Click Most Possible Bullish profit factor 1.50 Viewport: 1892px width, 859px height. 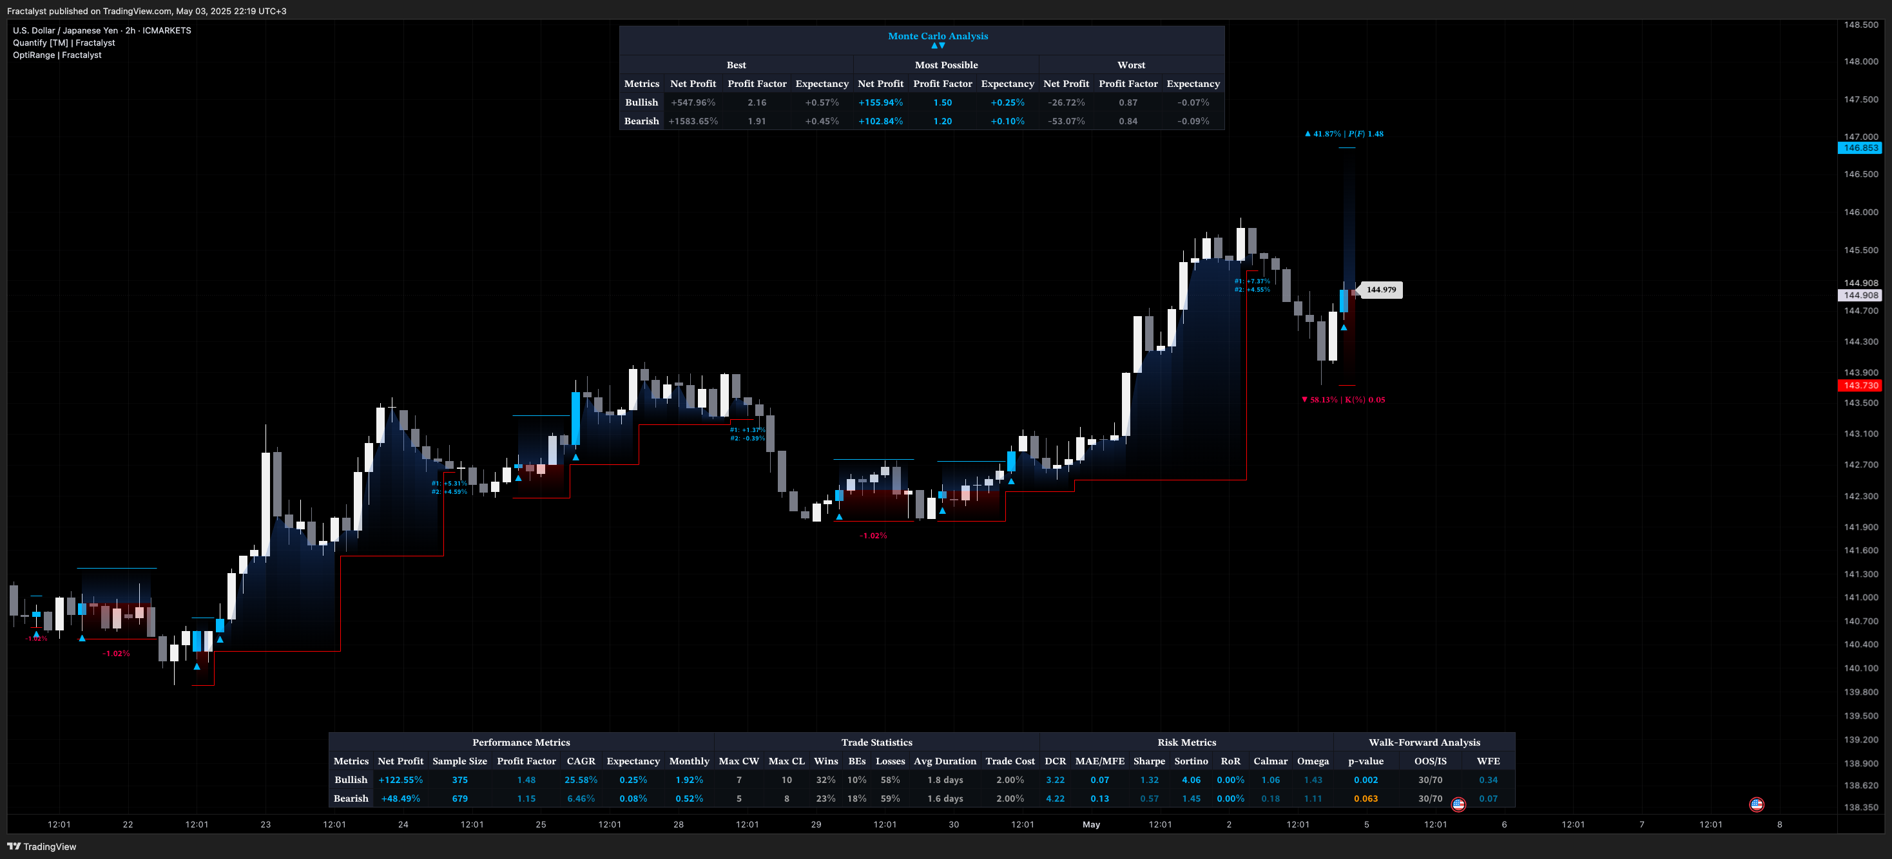point(942,103)
